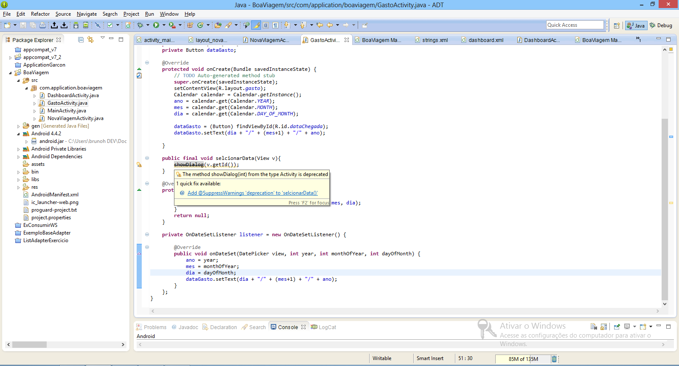Click the Print toolbar icon

pyautogui.click(x=42, y=25)
